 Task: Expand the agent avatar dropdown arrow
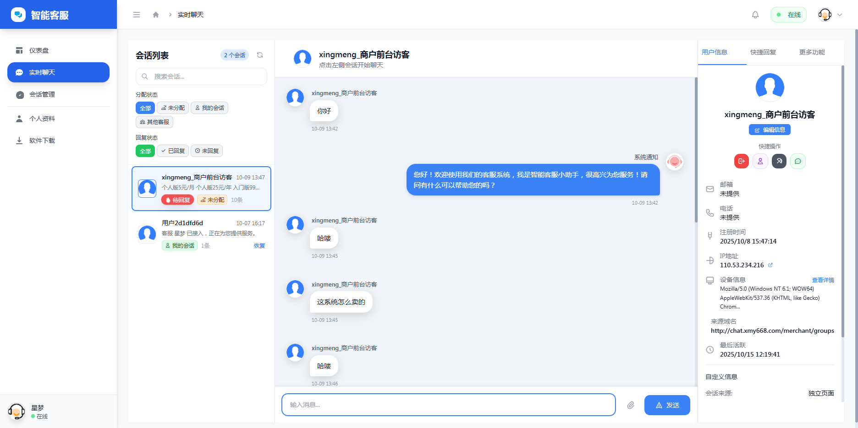(840, 15)
